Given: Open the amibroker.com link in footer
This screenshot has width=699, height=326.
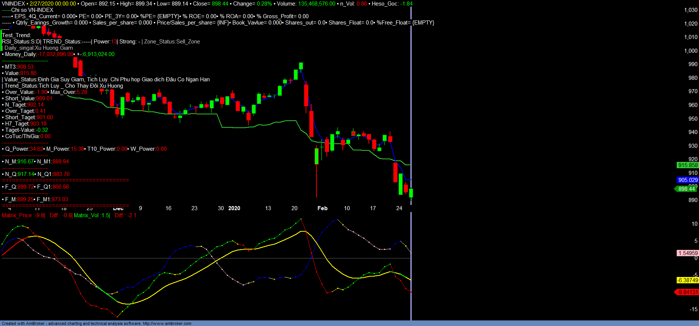Looking at the screenshot, I should (167, 323).
